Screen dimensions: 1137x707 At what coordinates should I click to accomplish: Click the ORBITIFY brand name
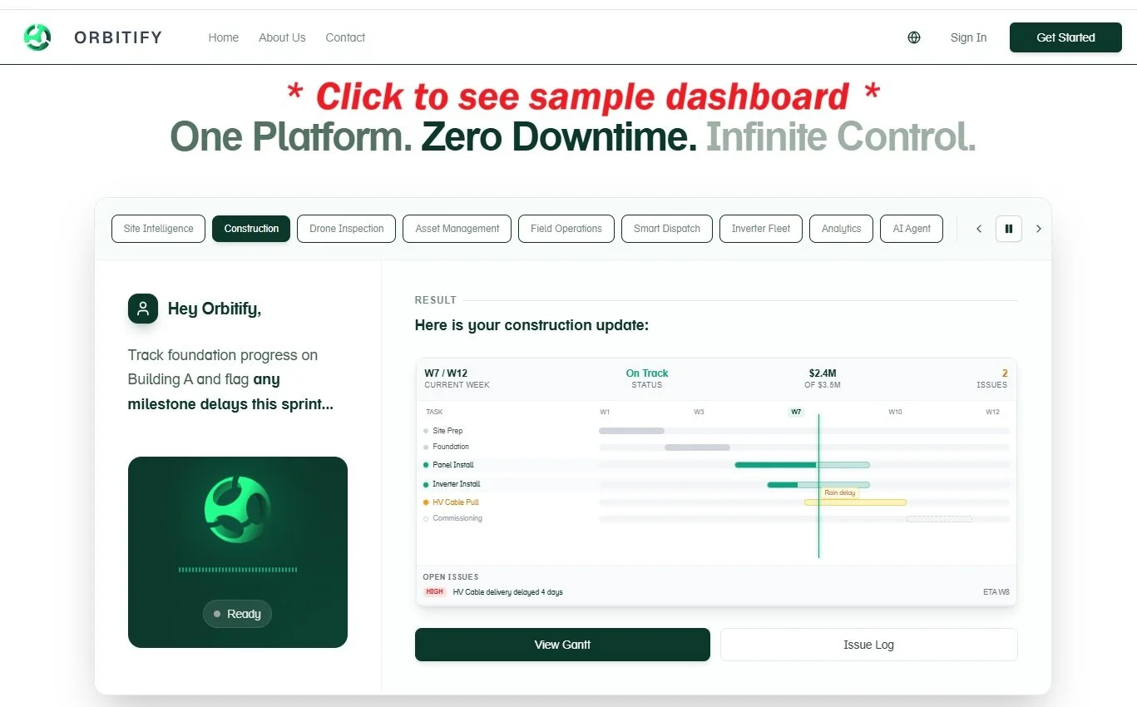tap(118, 37)
